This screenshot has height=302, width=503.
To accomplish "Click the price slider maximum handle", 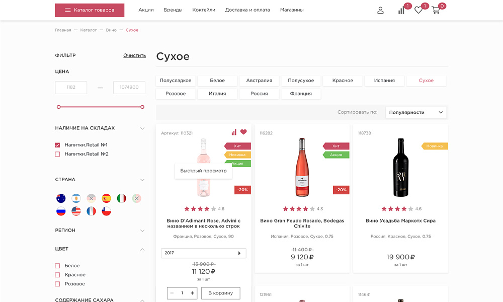I will coord(142,107).
